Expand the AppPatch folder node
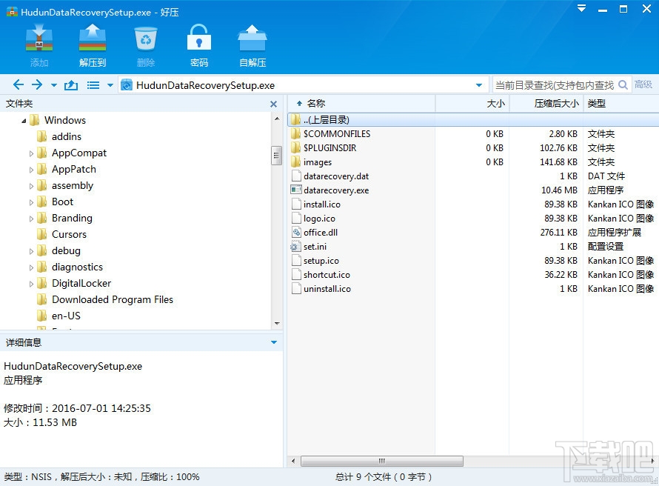Image resolution: width=659 pixels, height=486 pixels. [x=32, y=170]
